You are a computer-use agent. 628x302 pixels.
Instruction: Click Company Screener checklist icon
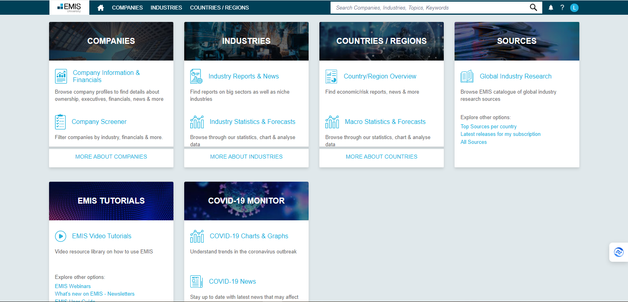point(60,122)
